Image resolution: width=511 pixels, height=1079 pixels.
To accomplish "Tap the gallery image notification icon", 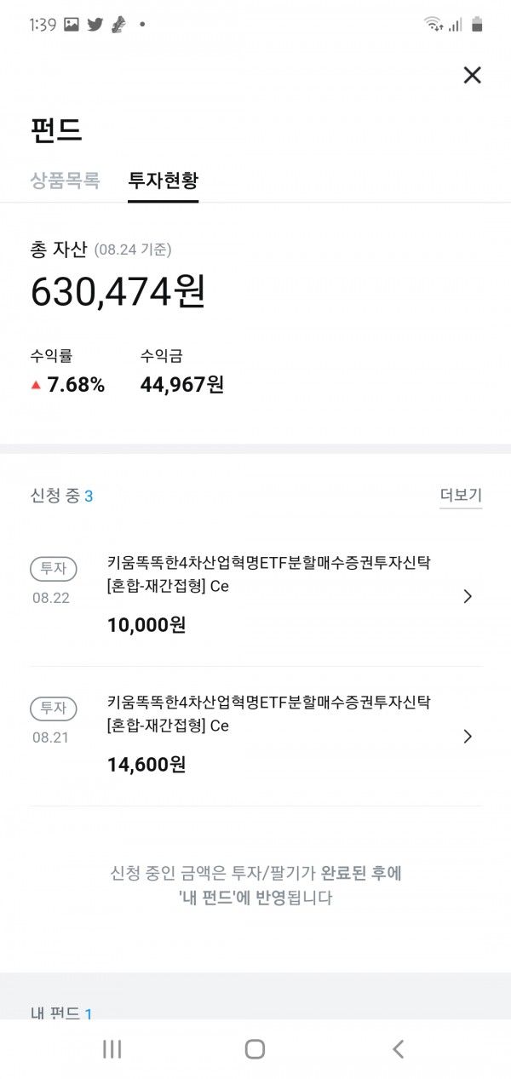I will click(72, 25).
